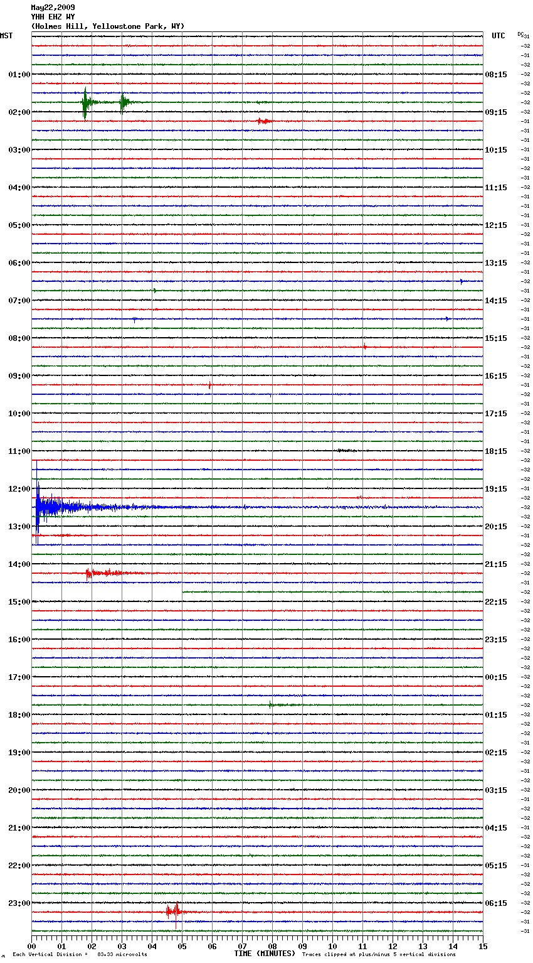
Task: Click the 08:15 UTC time label
Action: [496, 75]
